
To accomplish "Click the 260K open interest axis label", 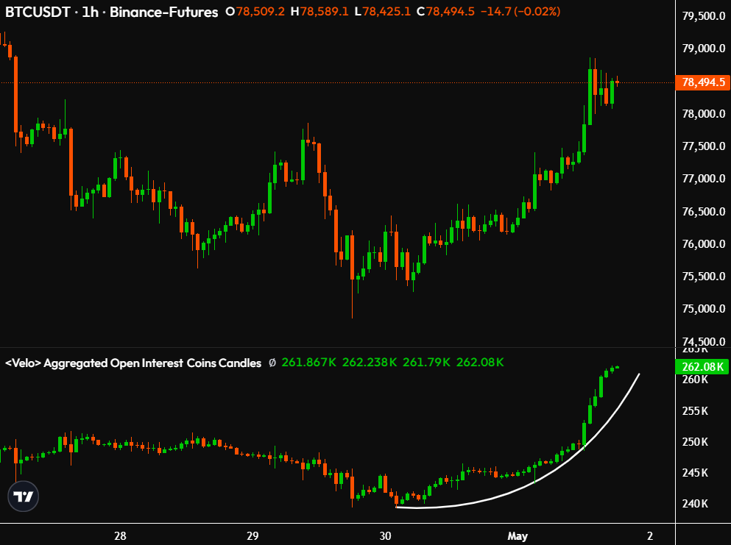I will [695, 380].
